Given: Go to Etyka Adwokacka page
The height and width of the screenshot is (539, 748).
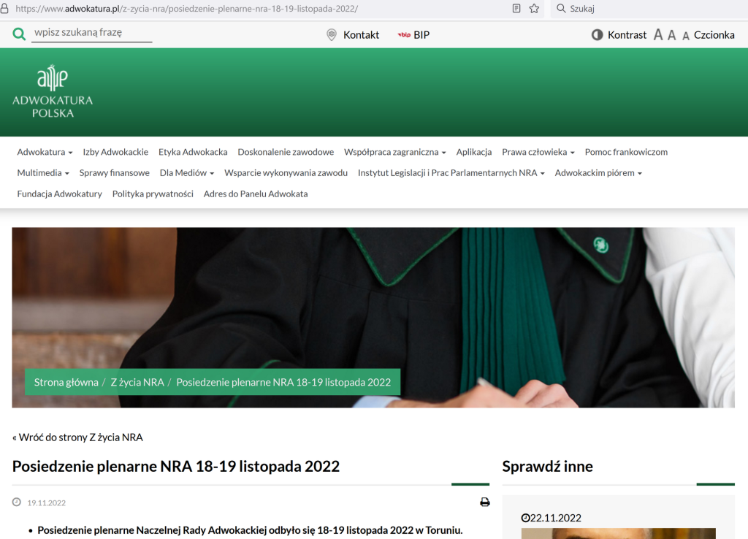Looking at the screenshot, I should [193, 152].
